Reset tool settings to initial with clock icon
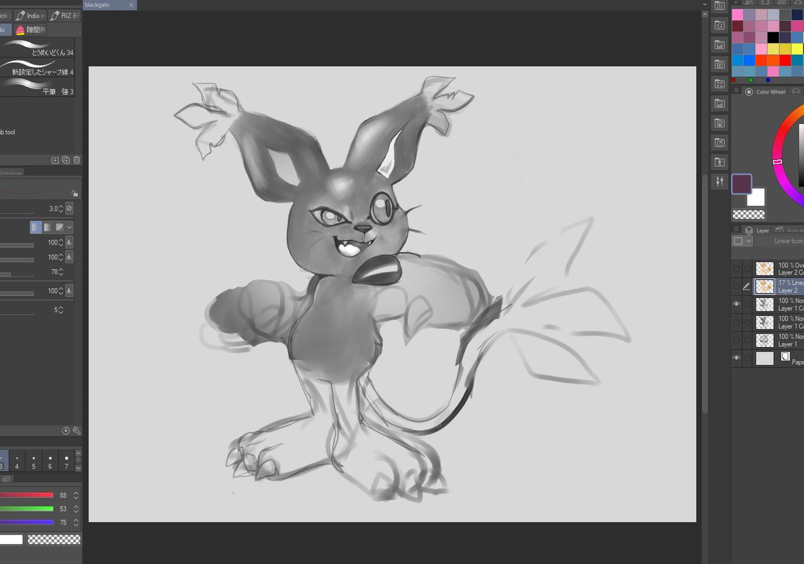Image resolution: width=804 pixels, height=564 pixels. click(66, 431)
